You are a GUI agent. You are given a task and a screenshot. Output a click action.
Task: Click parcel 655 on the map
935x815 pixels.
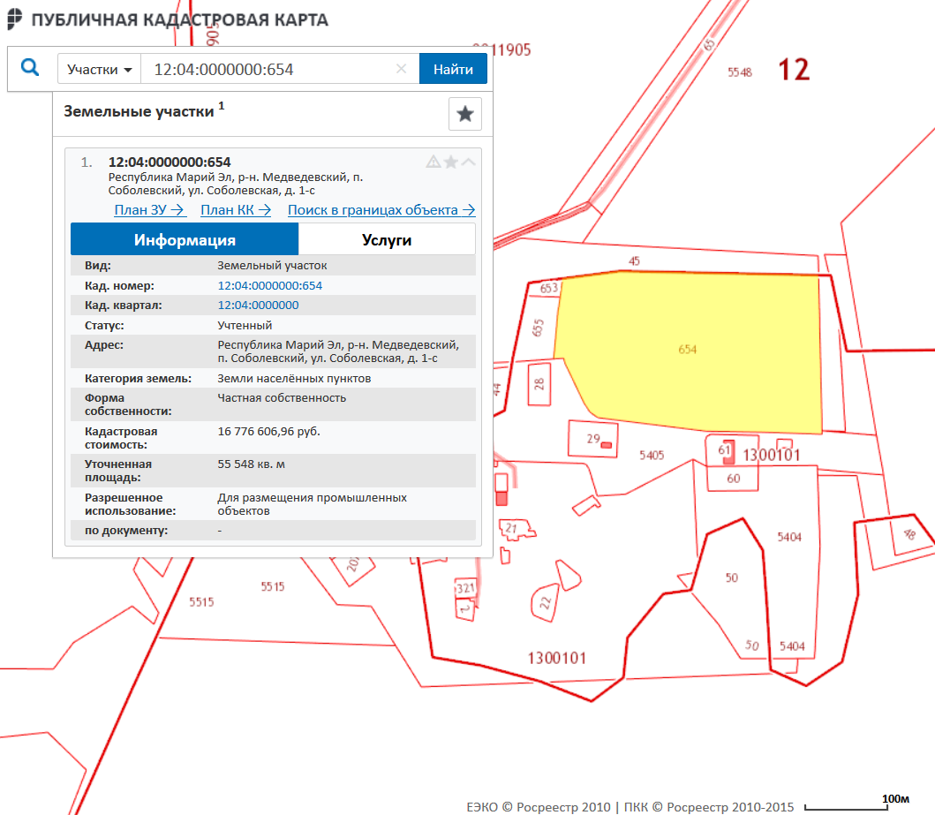(x=538, y=328)
